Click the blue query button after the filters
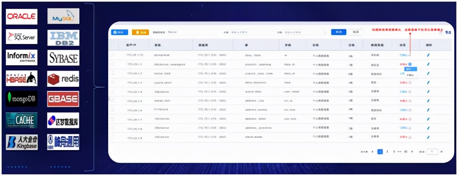458x176 pixels. 338,32
